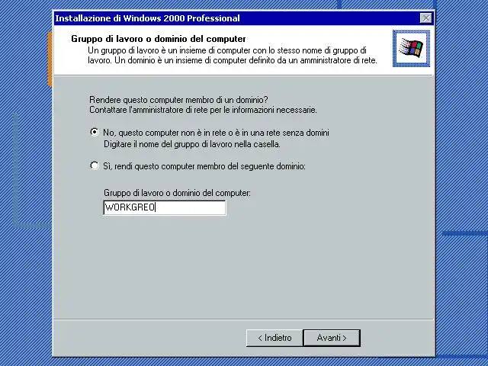Choose 'Sì, rendi questo computer membro' radio button
This screenshot has width=488, height=366.
point(95,165)
